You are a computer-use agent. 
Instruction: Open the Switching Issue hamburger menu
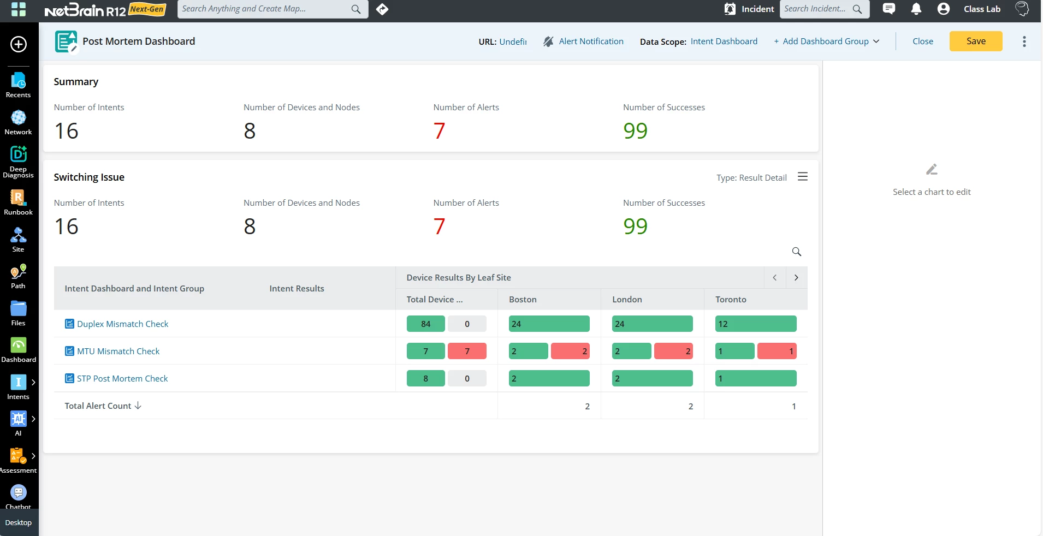click(x=803, y=177)
